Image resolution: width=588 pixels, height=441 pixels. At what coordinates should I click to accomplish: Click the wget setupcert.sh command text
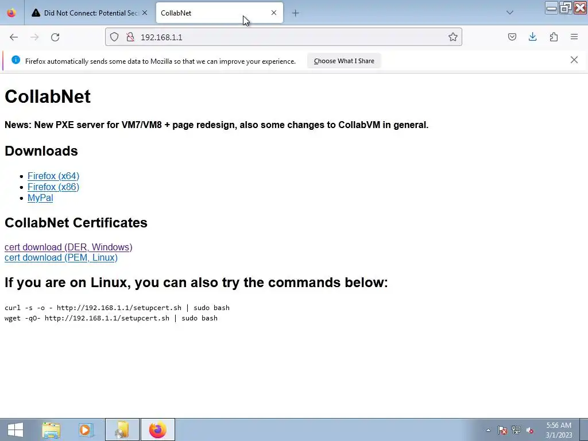tap(111, 318)
